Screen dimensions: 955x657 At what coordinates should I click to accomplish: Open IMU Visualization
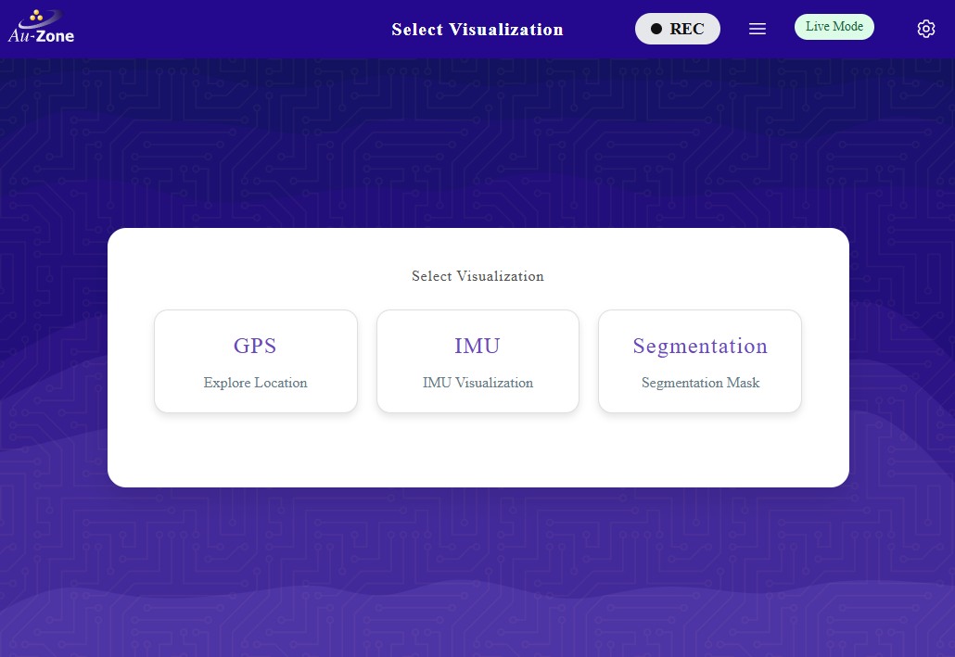477,382
